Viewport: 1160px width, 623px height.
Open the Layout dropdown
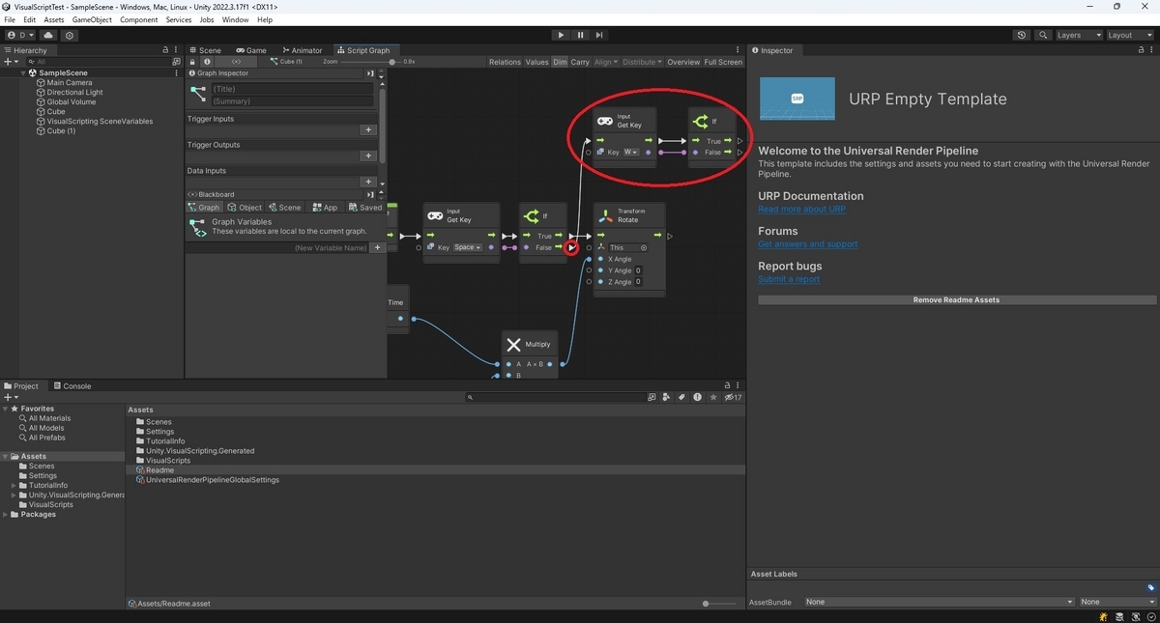pyautogui.click(x=1129, y=35)
